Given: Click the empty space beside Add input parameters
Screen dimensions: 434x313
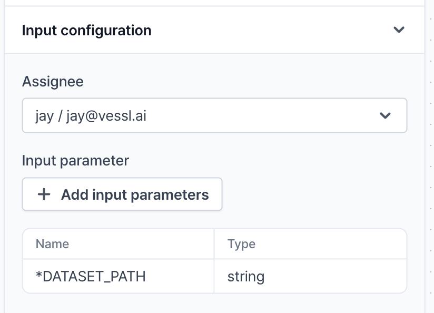Looking at the screenshot, I should [x=316, y=194].
